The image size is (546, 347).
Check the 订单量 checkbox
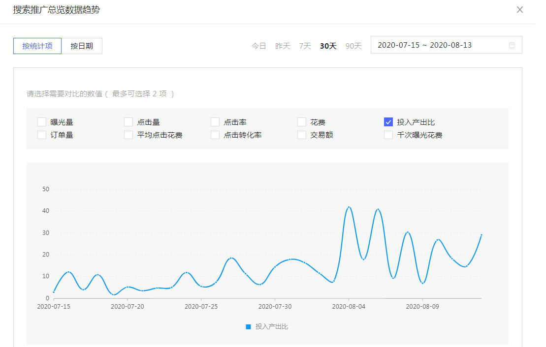pyautogui.click(x=42, y=135)
